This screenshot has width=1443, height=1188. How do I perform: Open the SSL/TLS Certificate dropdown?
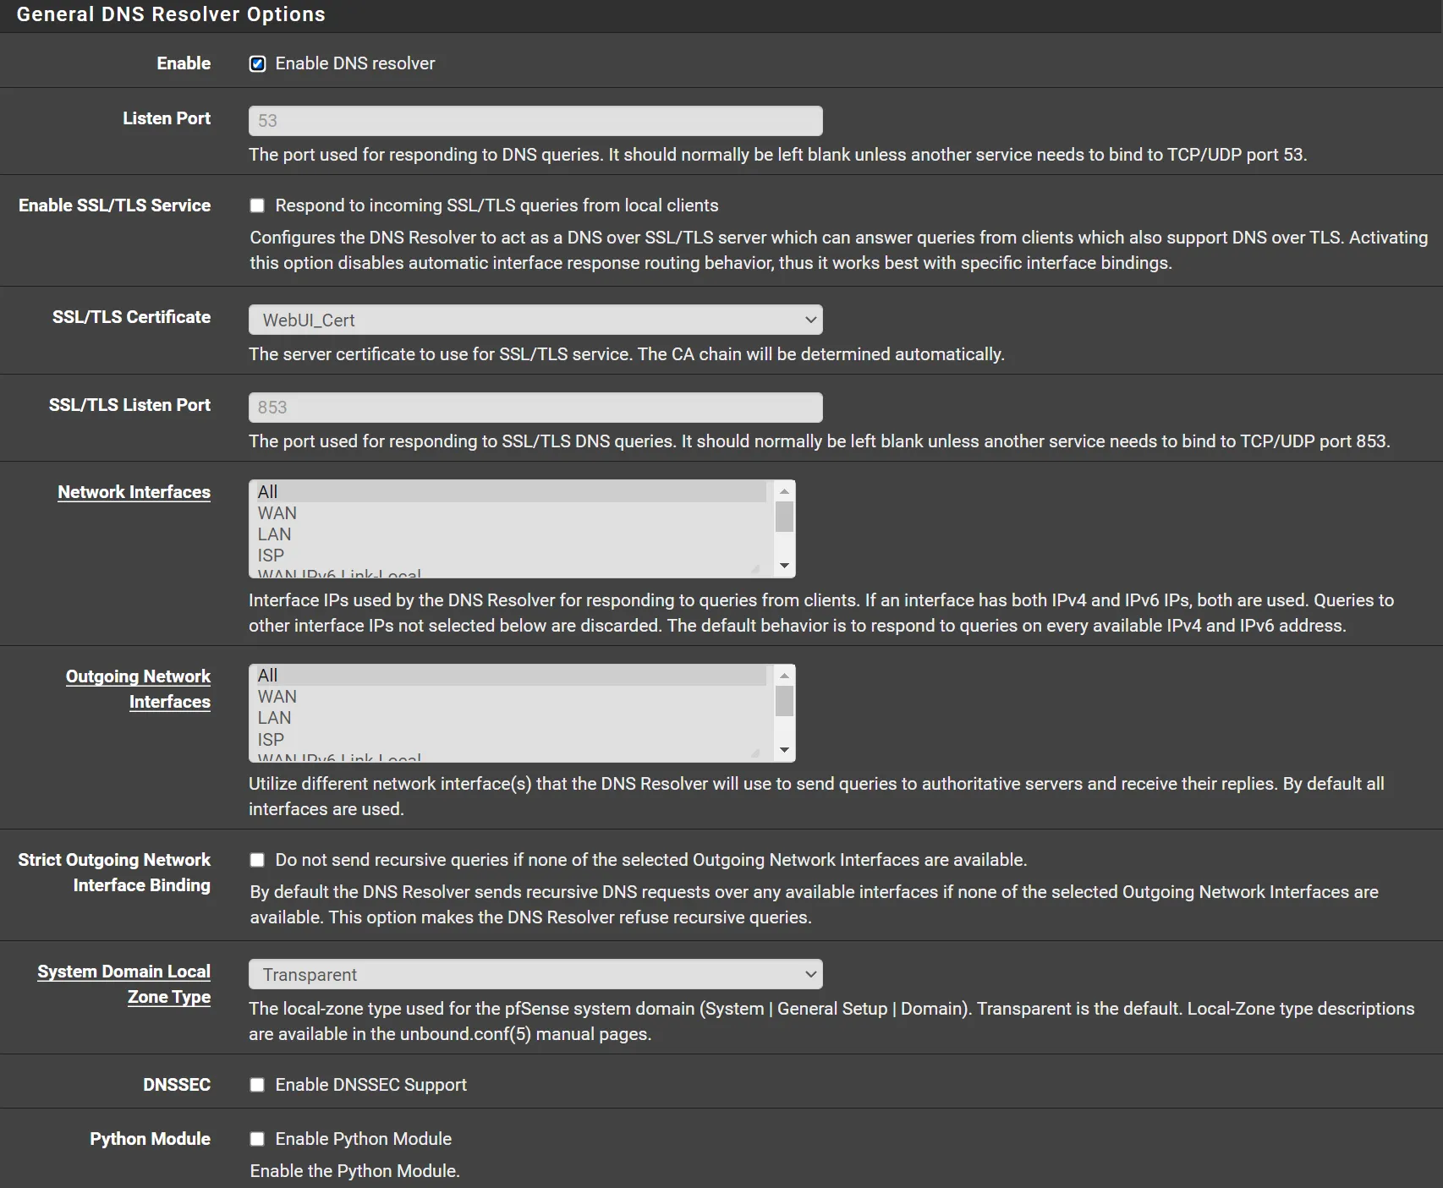click(535, 320)
